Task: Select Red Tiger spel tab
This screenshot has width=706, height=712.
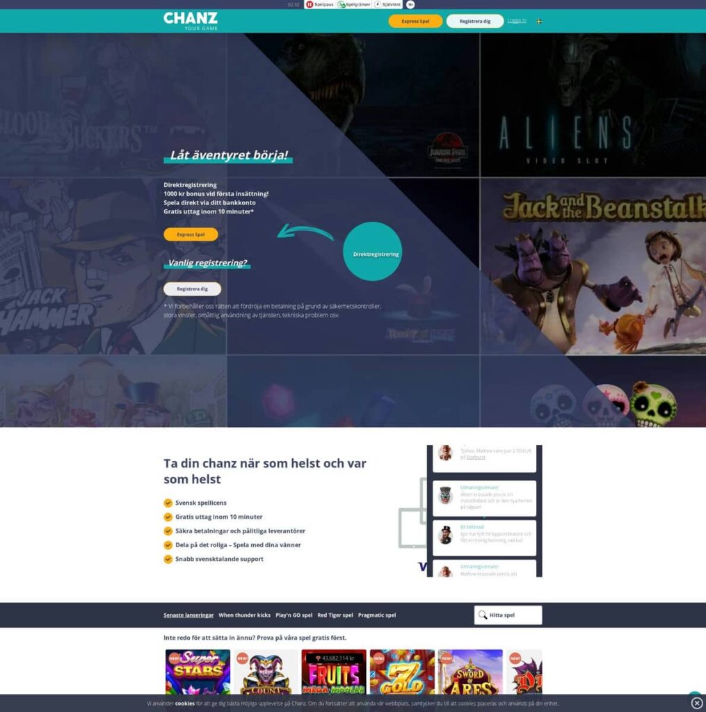Action: [x=335, y=615]
